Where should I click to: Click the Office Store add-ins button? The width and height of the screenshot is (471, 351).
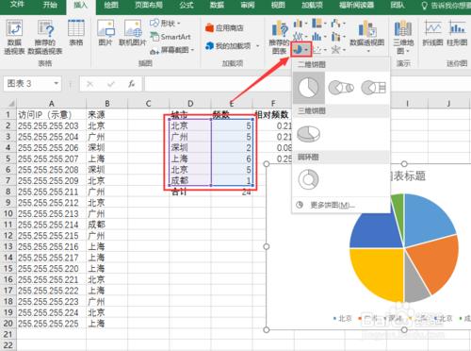[224, 28]
